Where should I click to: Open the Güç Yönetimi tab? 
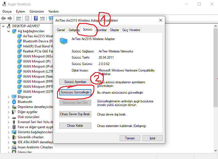click(x=131, y=30)
